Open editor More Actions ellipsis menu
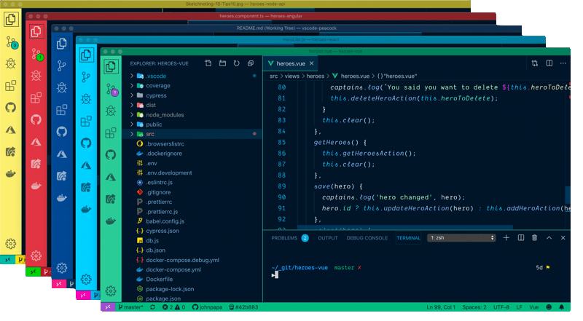583x321 pixels. tap(563, 63)
